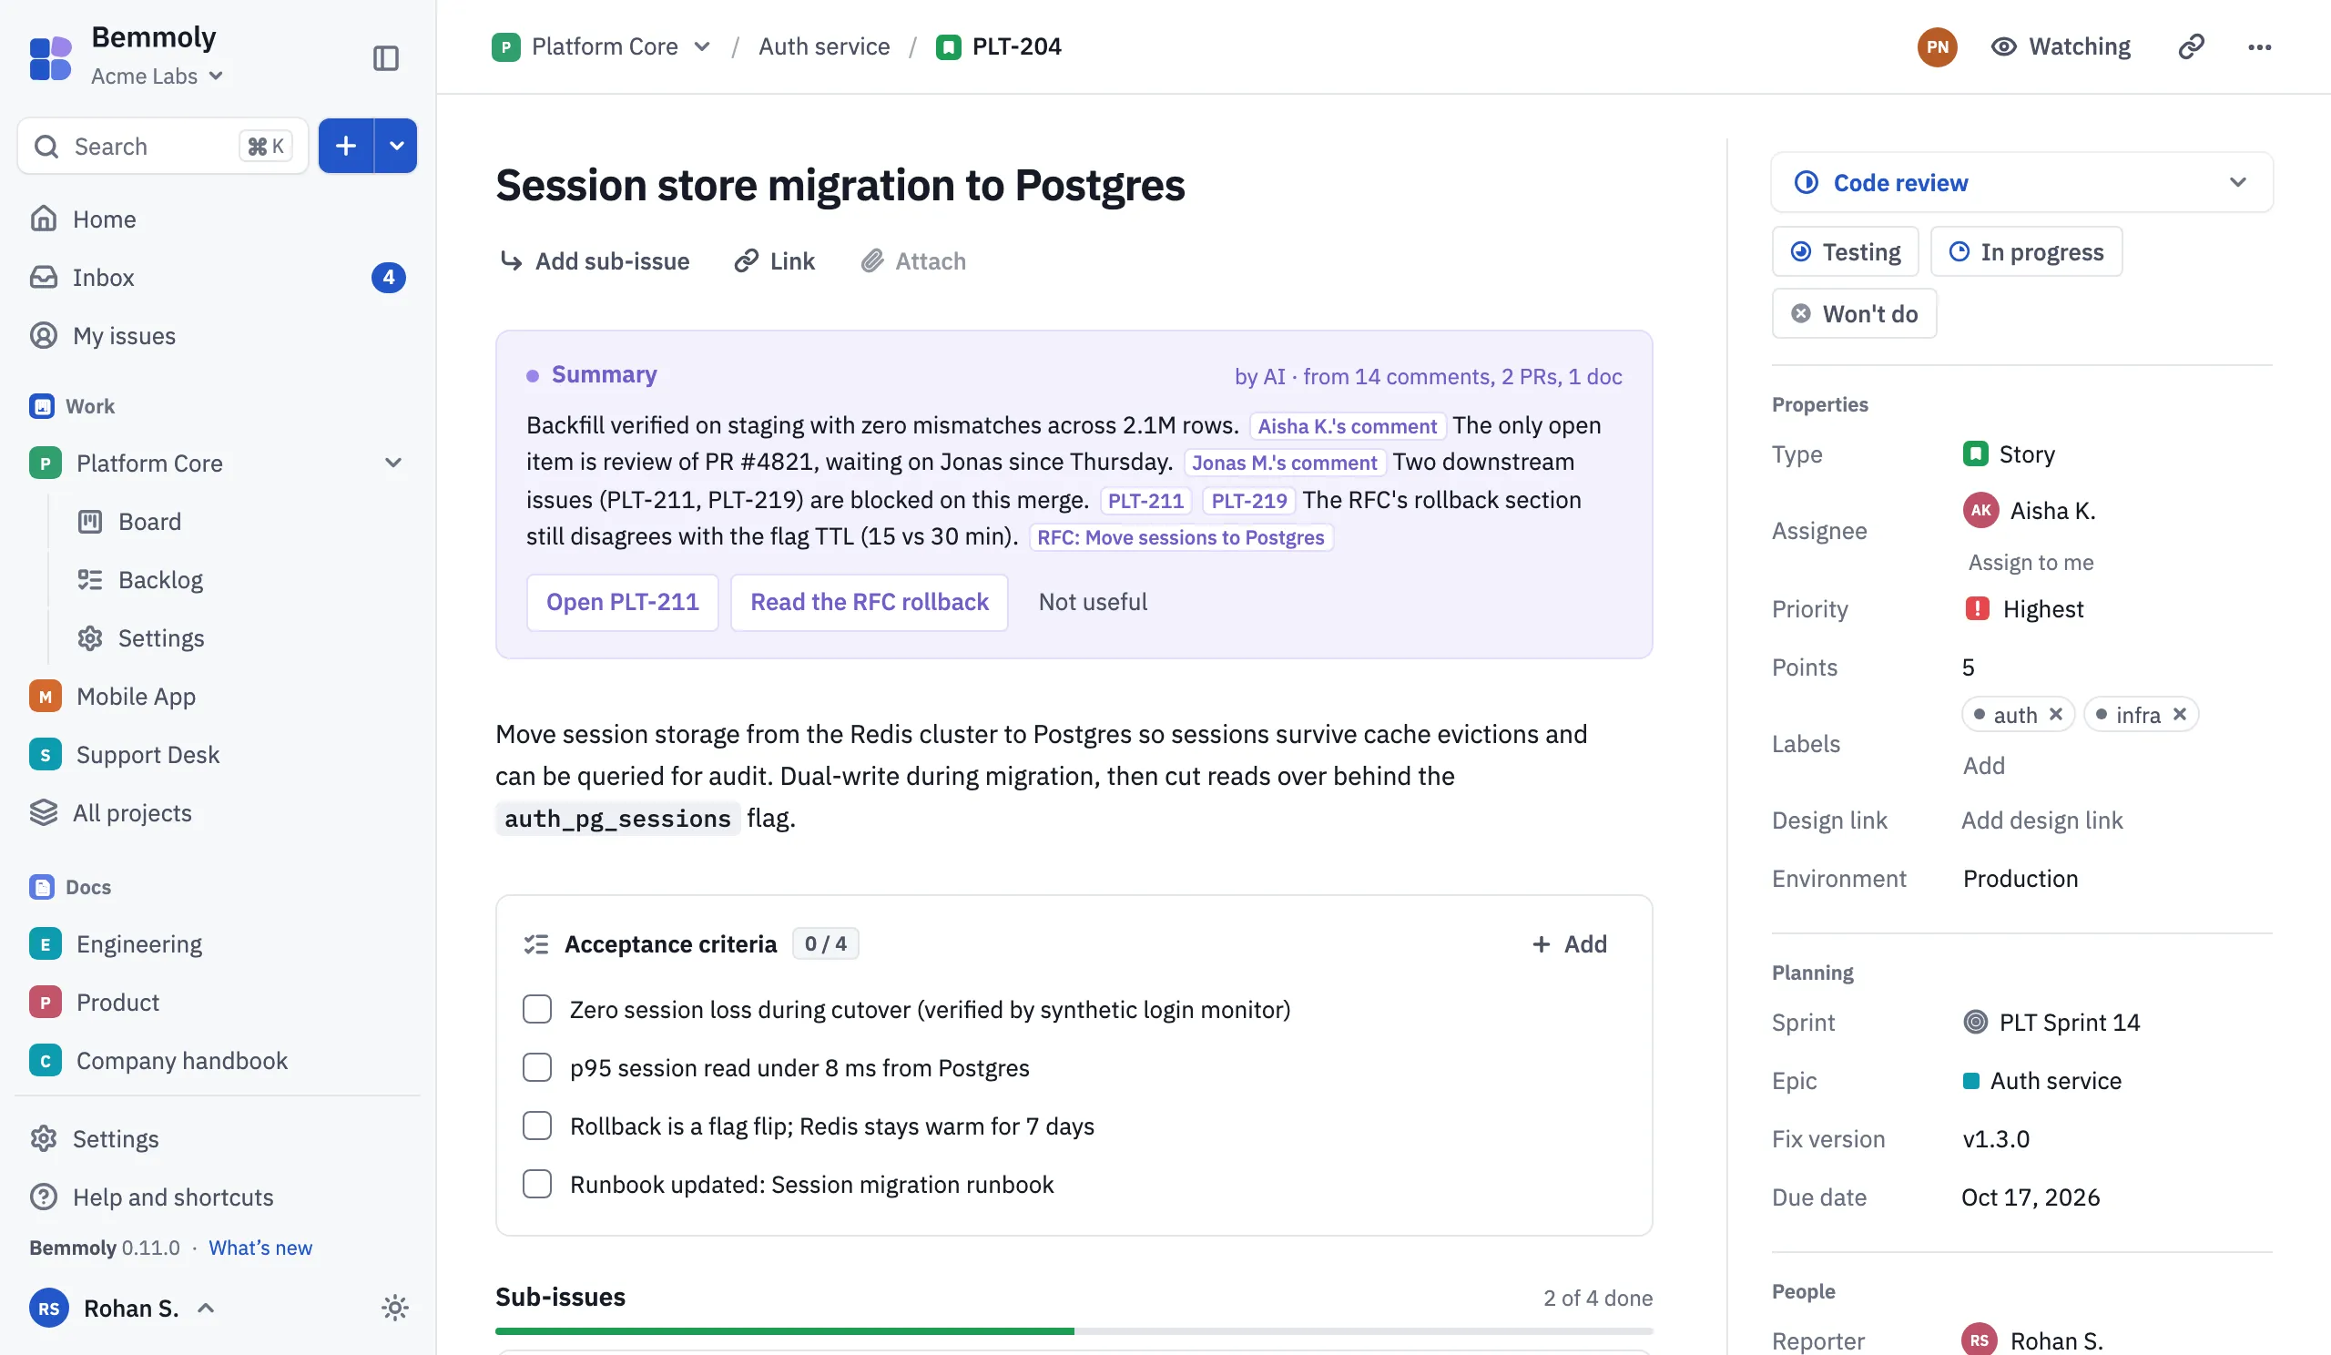Open the three-dot more options menu
2331x1355 pixels.
tap(2260, 46)
